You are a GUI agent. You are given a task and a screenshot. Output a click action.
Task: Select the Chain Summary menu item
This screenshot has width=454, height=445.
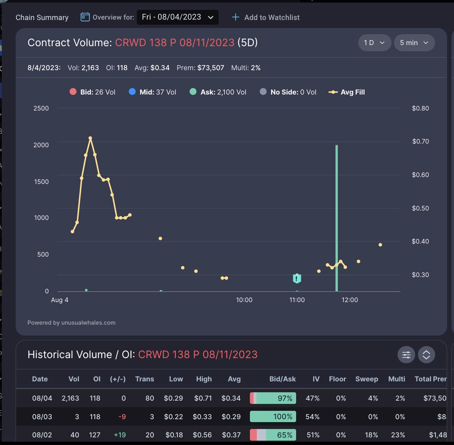pyautogui.click(x=42, y=17)
